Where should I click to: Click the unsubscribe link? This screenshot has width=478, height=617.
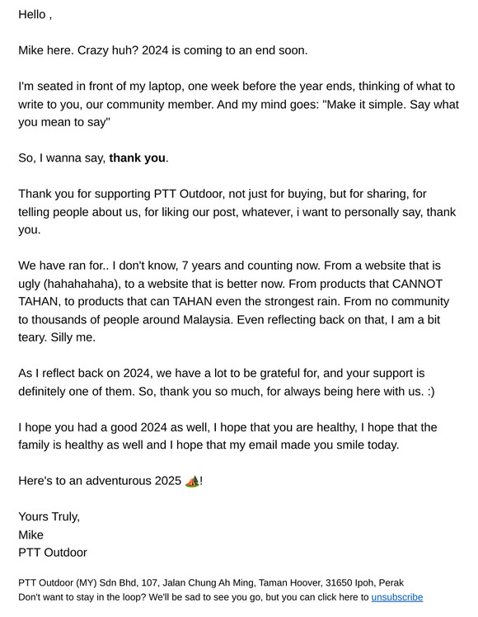pos(397,597)
